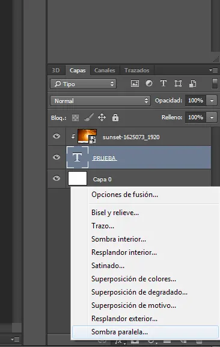Screen dimensions: 220x347
Task: Lock image pixels brush icon
Action: 89,117
